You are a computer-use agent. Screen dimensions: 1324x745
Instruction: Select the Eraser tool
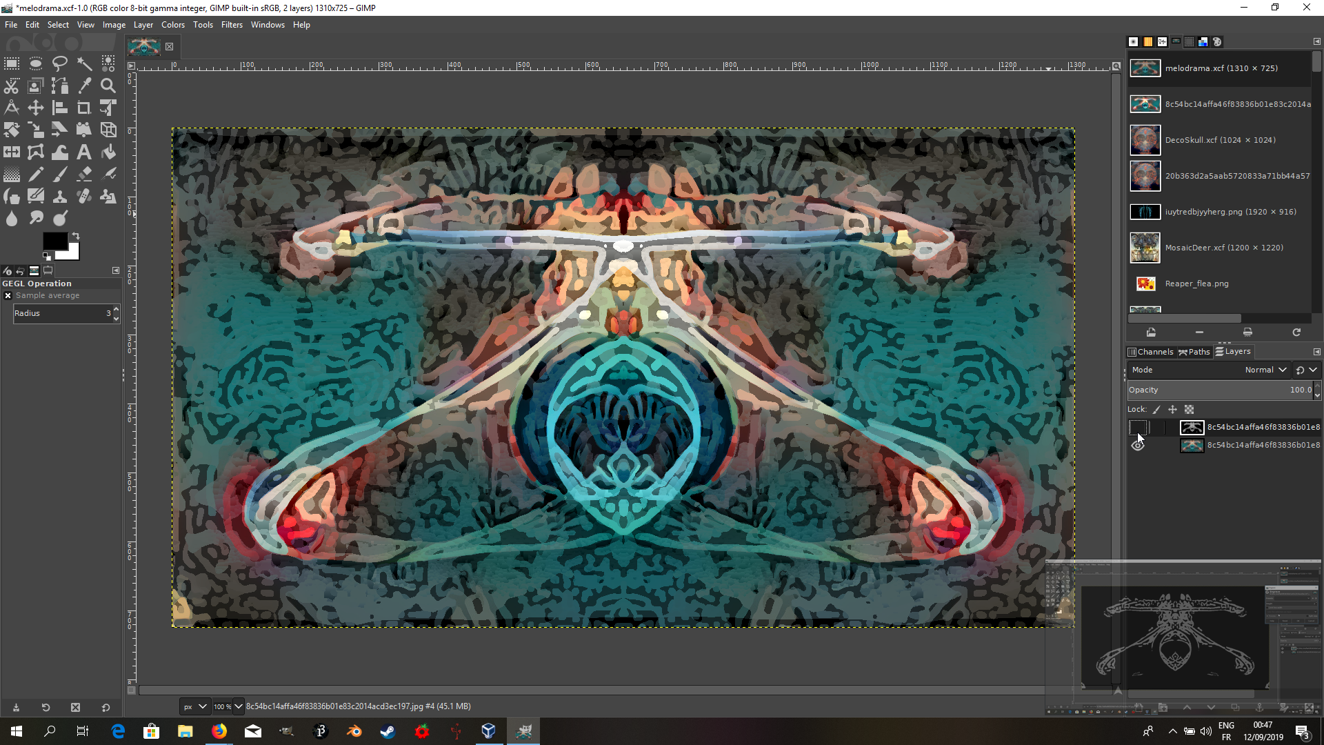click(x=84, y=174)
